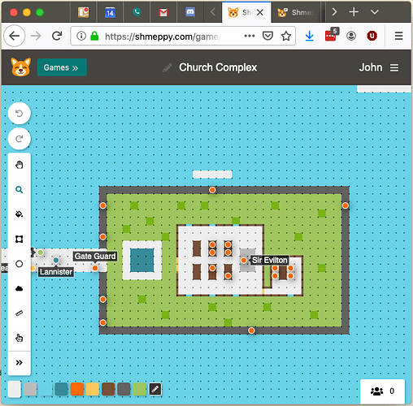The width and height of the screenshot is (413, 406).
Task: Expand toolbar with double chevron
Action: coord(19,363)
